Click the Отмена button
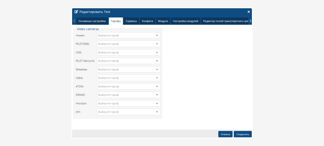 point(225,134)
